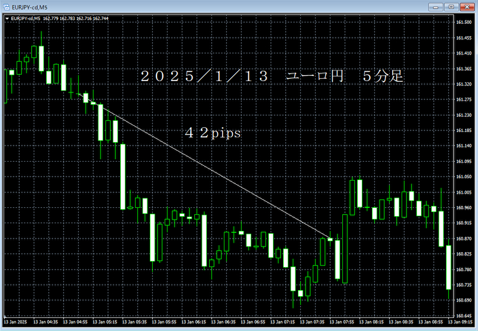The width and height of the screenshot is (478, 331).
Task: Select the 2025/1/13 date text on chart
Action: click(x=204, y=76)
